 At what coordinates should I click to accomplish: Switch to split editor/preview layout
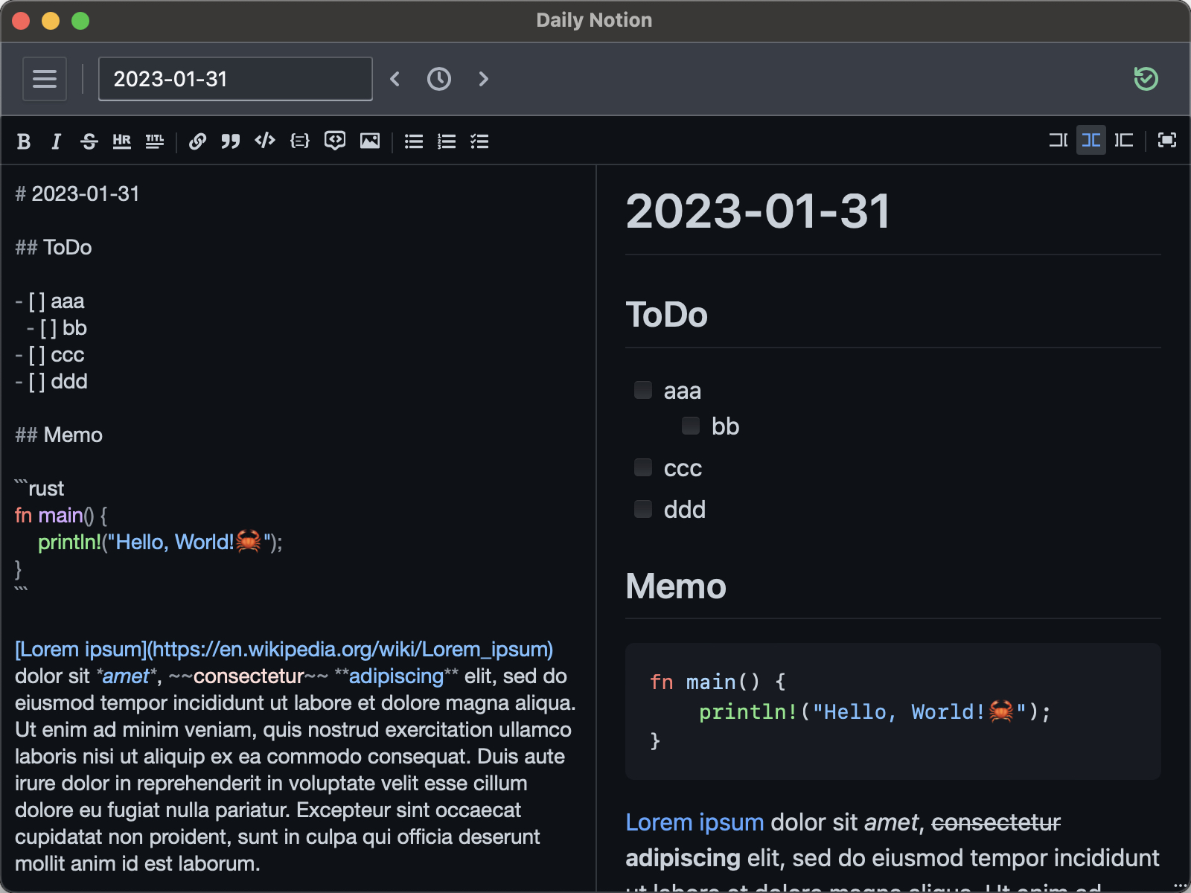pyautogui.click(x=1091, y=140)
